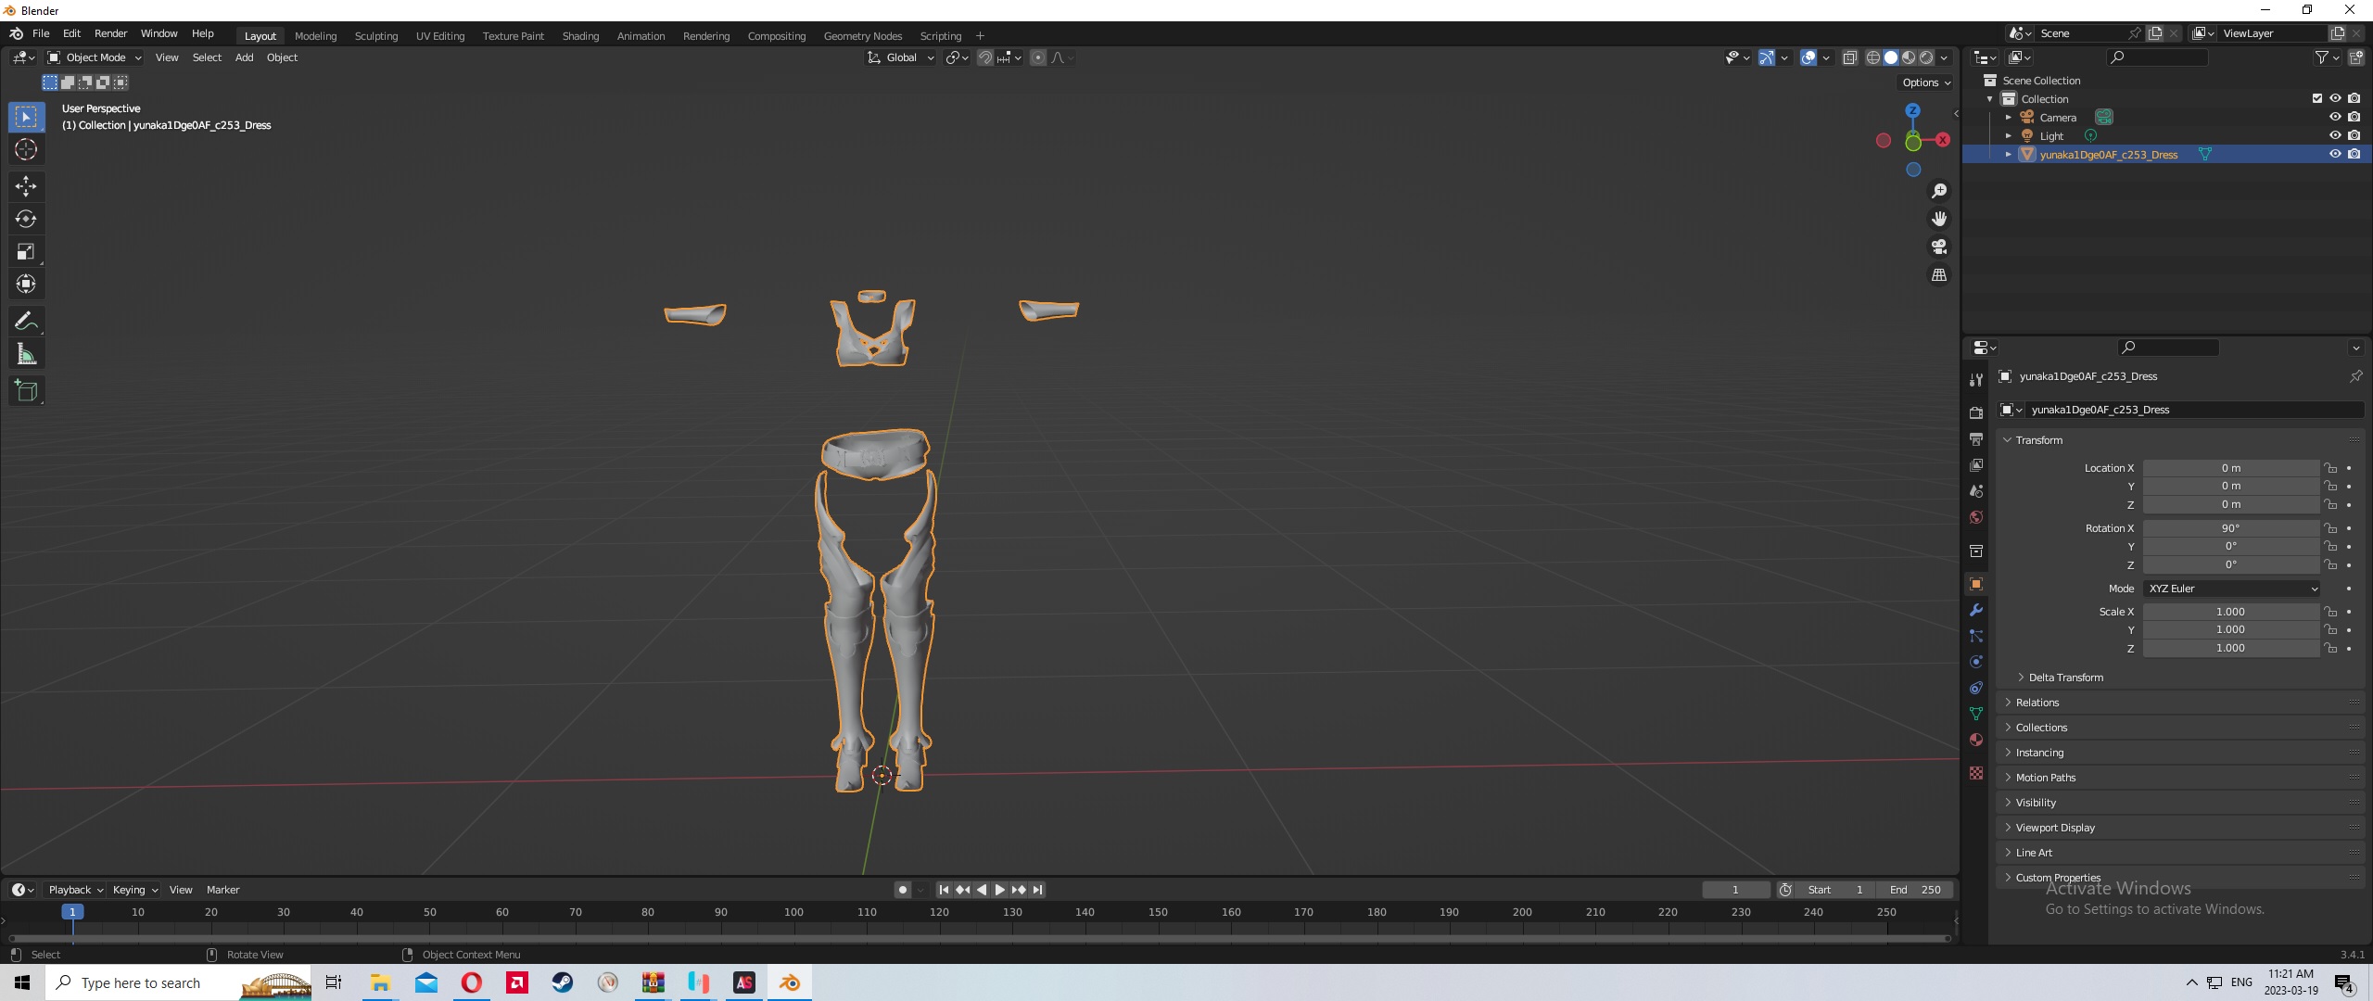Select the Measure tool

[x=26, y=354]
